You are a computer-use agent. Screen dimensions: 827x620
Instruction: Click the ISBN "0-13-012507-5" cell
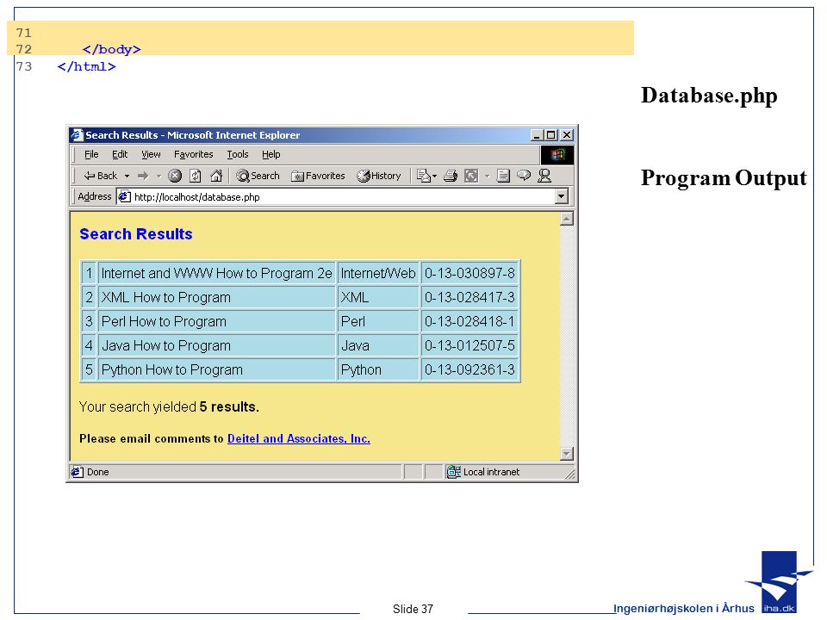pyautogui.click(x=469, y=346)
